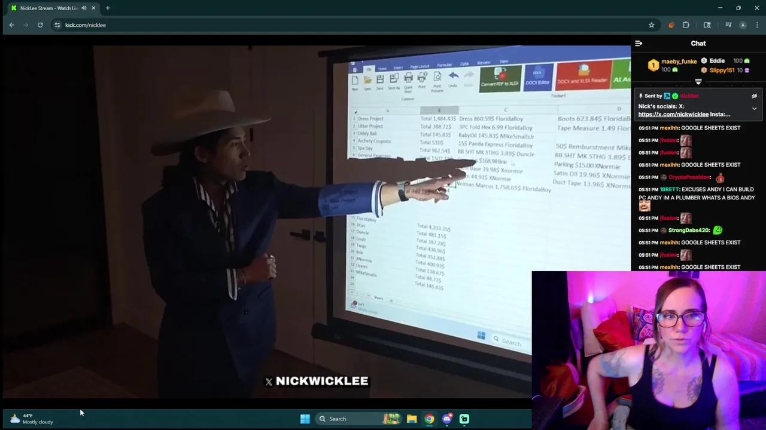
Task: Open the orange extension icon in the toolbar
Action: [x=671, y=25]
